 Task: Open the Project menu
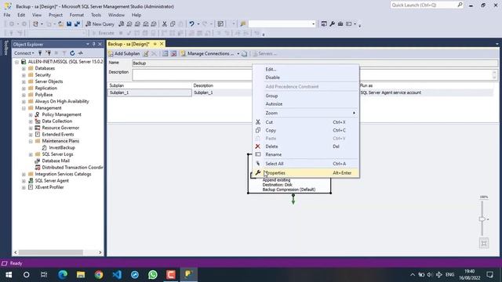[56, 15]
